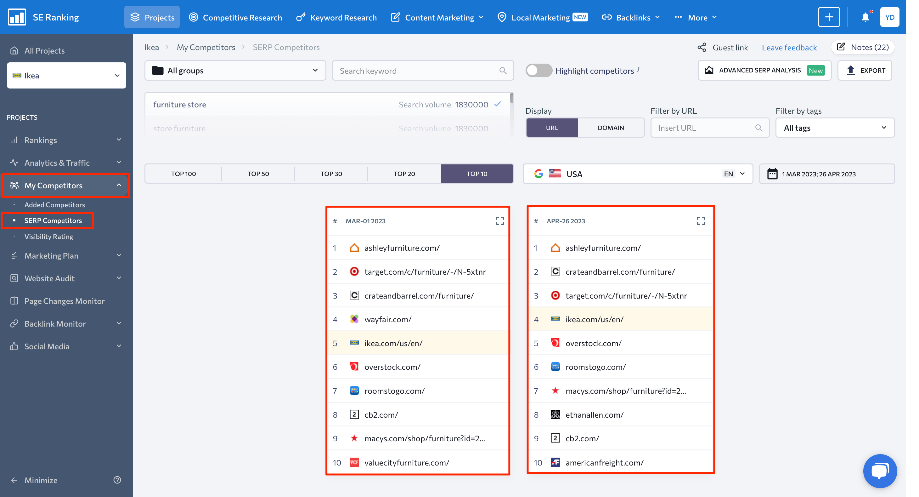The image size is (919, 497).
Task: Click the Google icon in search engine selector
Action: click(539, 174)
